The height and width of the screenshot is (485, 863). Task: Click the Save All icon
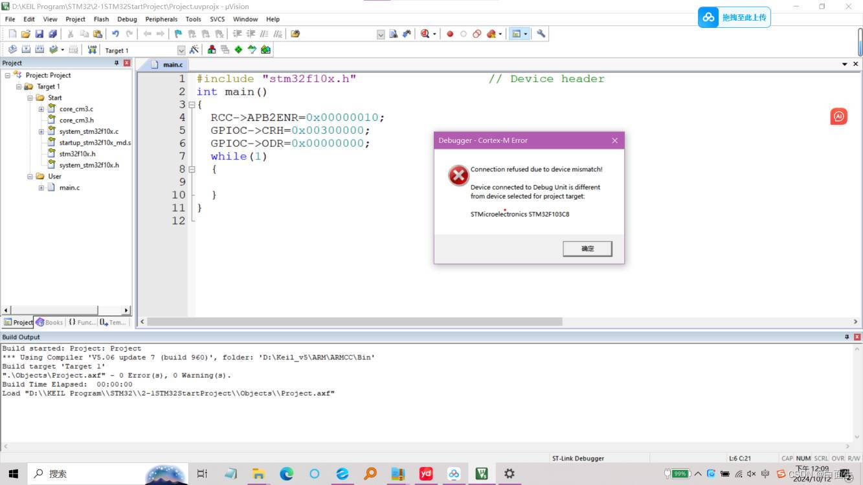[52, 34]
